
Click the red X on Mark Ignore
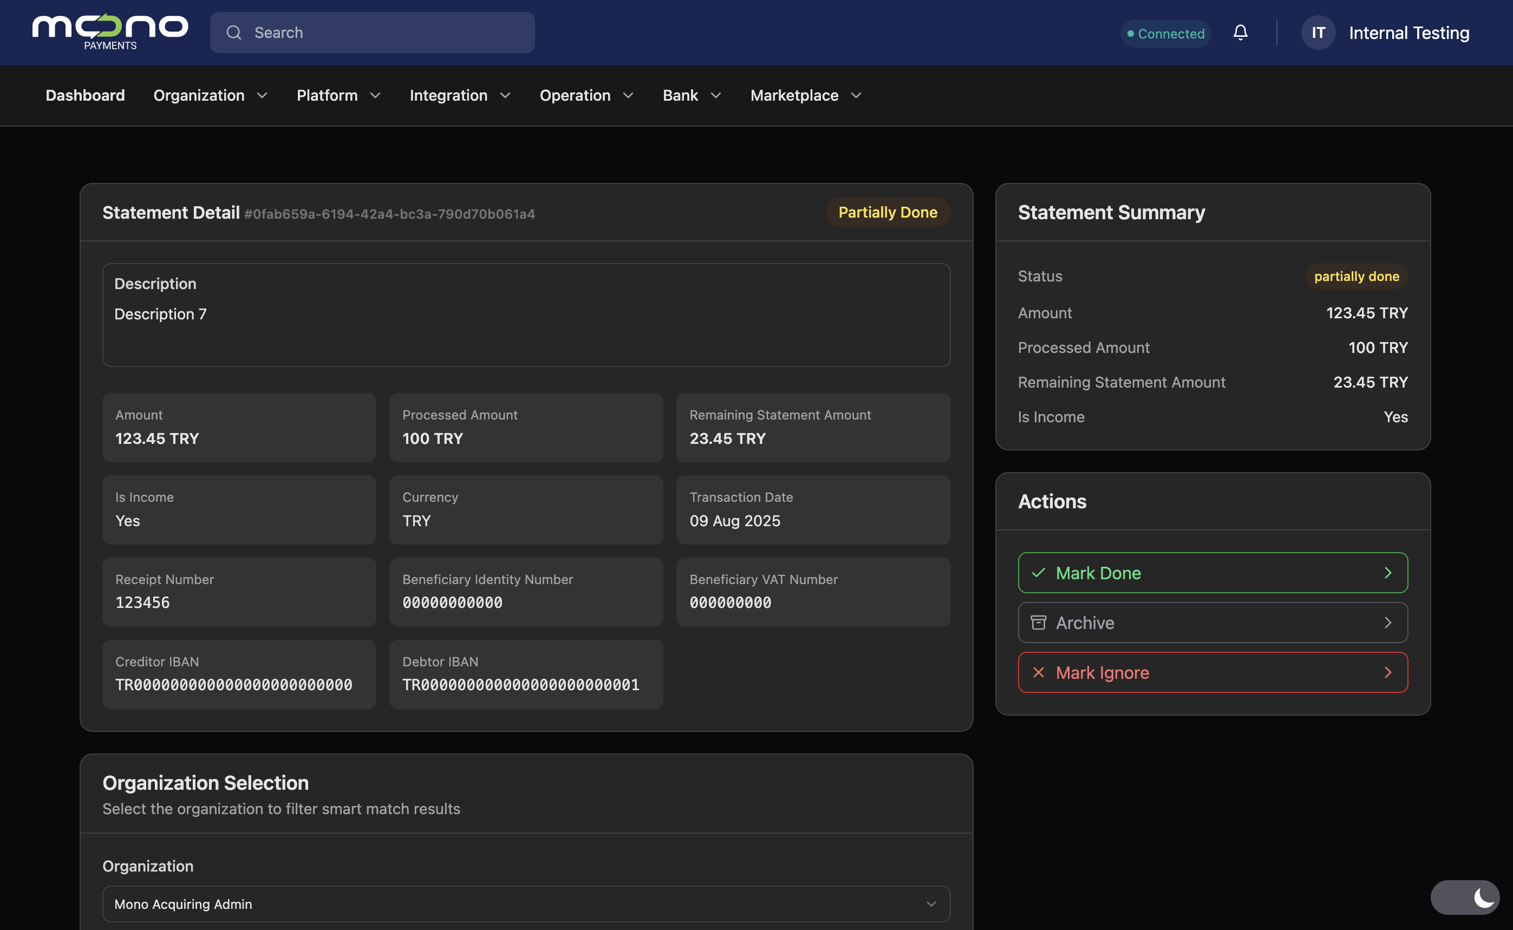(1038, 672)
